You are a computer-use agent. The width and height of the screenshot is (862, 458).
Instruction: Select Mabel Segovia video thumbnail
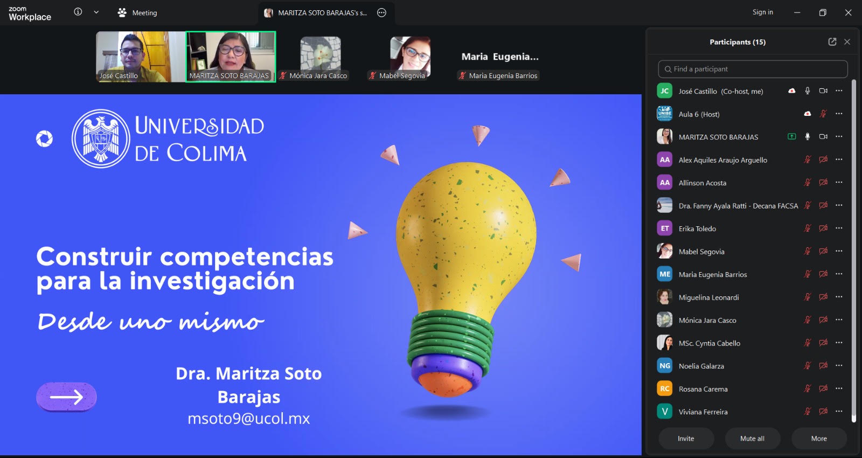tap(410, 57)
